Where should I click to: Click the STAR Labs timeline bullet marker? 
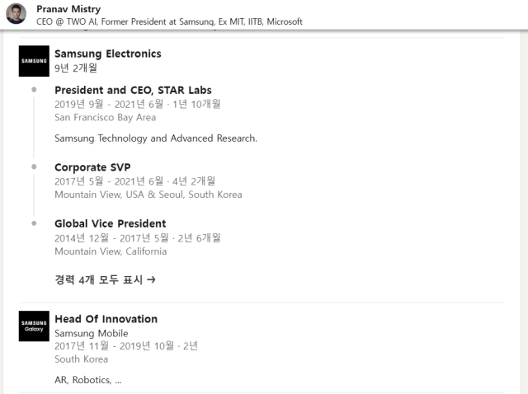tap(34, 90)
